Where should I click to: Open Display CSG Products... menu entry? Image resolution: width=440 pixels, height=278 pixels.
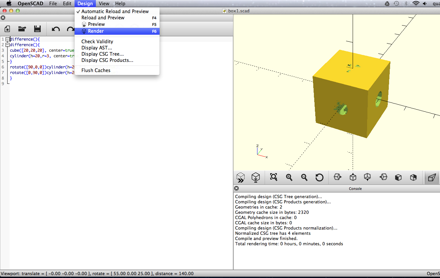pos(117,60)
